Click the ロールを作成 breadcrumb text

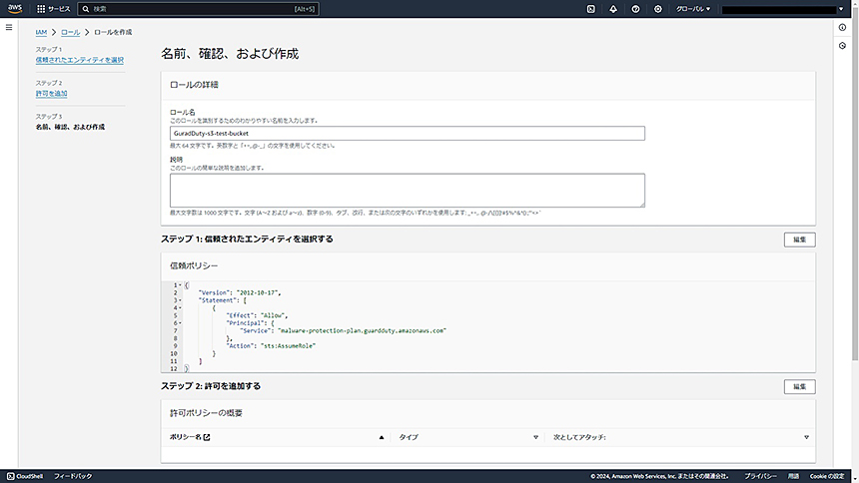click(113, 32)
